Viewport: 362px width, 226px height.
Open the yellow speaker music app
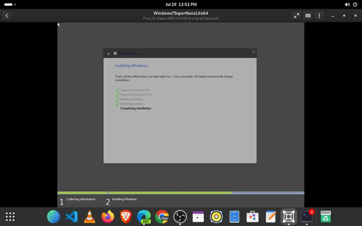(x=216, y=217)
